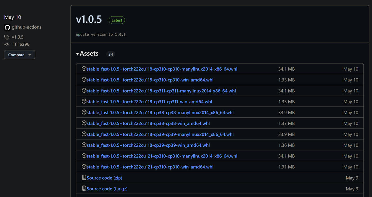Image resolution: width=372 pixels, height=197 pixels.
Task: Click the archive icon beside Source code (tar.gz)
Action: point(84,189)
